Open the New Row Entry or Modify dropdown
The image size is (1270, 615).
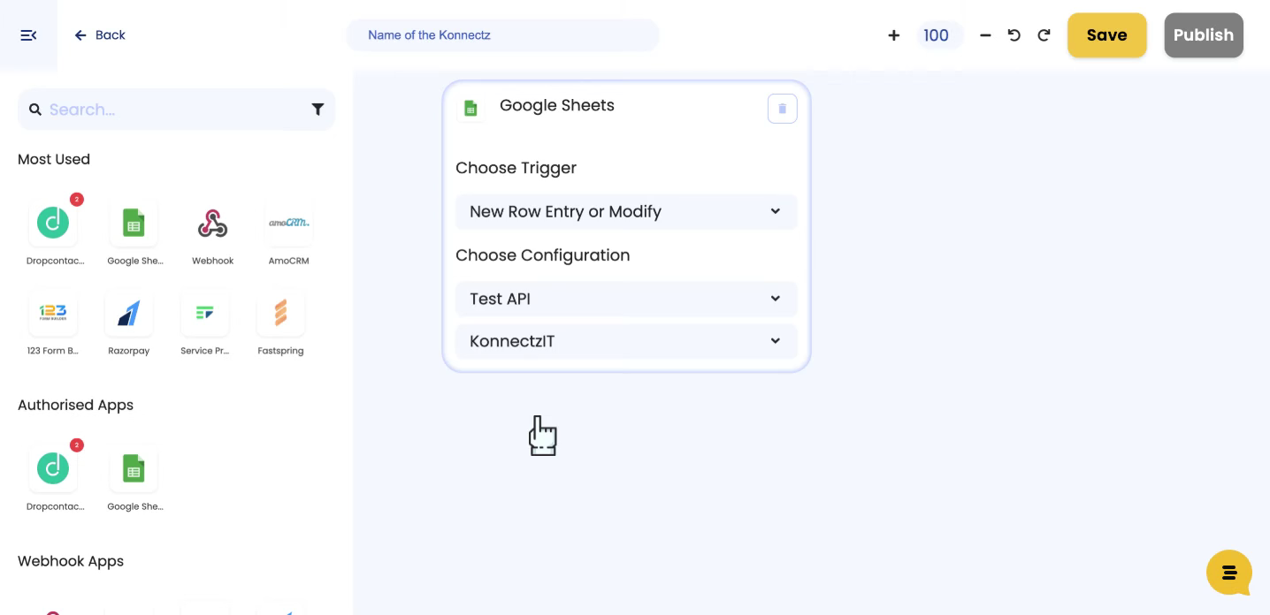[626, 212]
